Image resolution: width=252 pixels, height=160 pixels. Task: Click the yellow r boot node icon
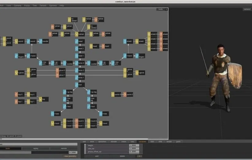[52, 124]
